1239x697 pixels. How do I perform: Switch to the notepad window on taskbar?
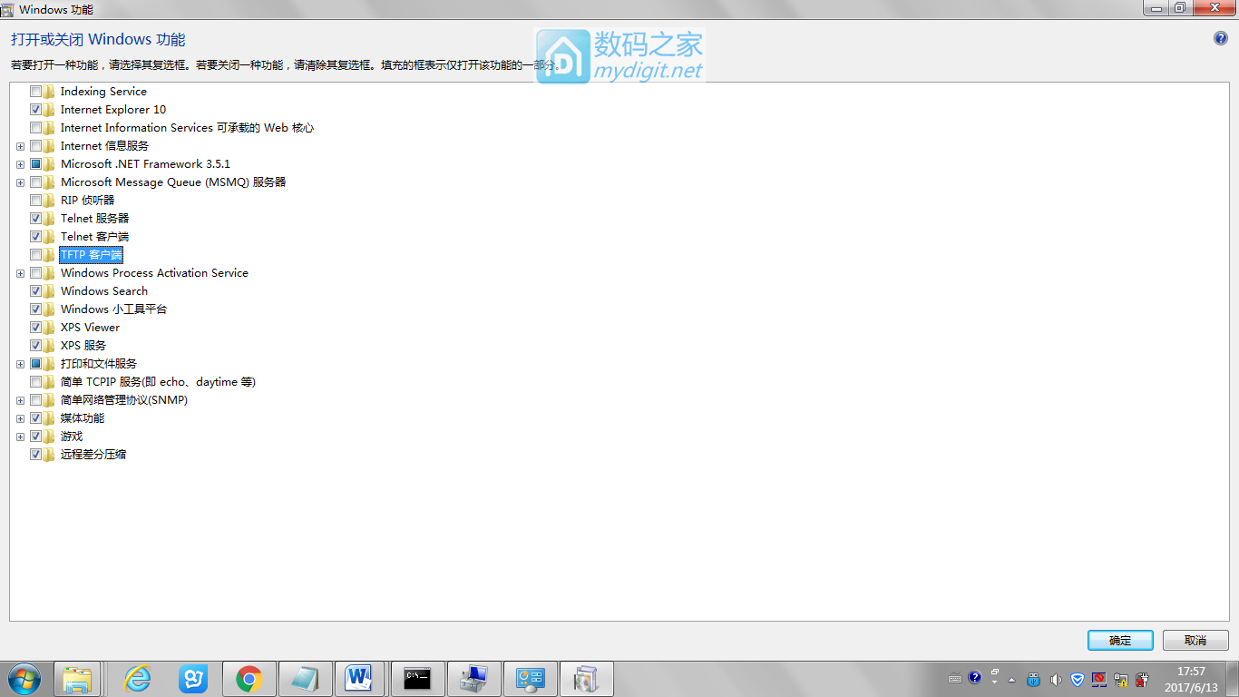[306, 679]
